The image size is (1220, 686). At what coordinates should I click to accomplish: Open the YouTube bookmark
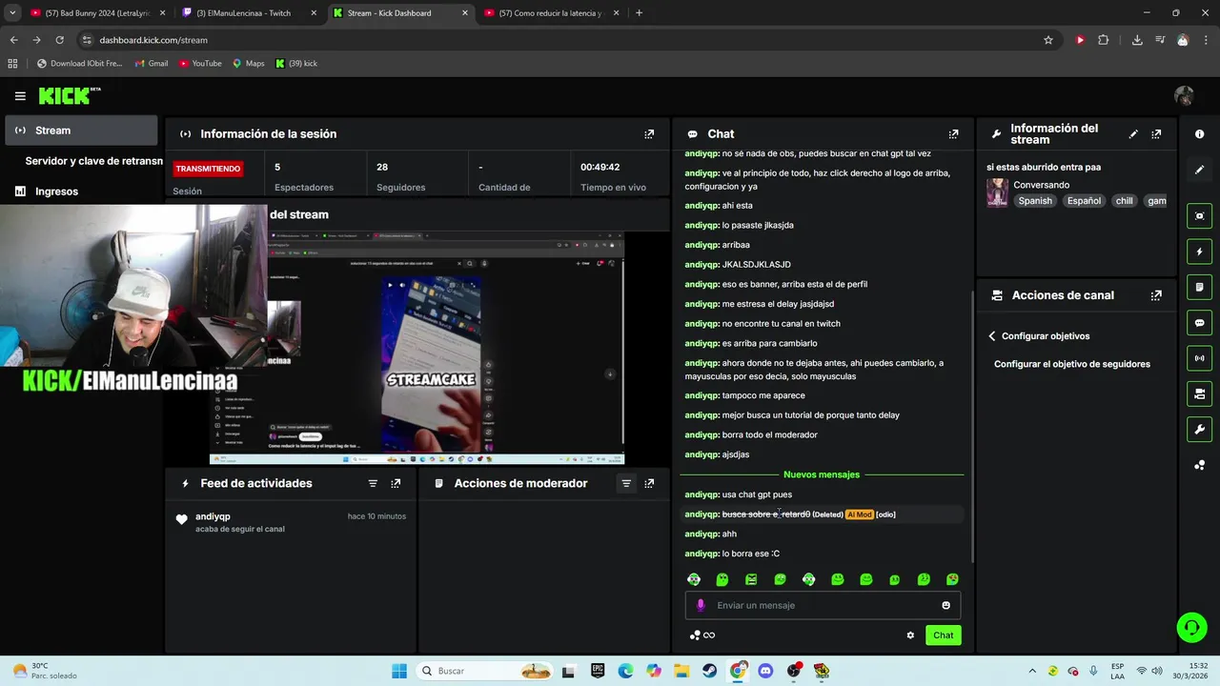[200, 64]
